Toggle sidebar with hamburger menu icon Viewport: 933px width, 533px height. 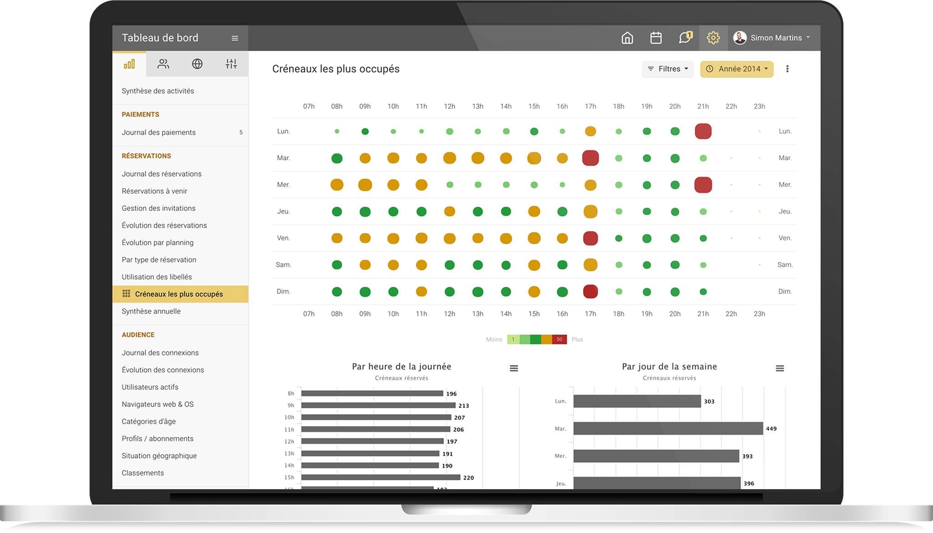tap(235, 38)
